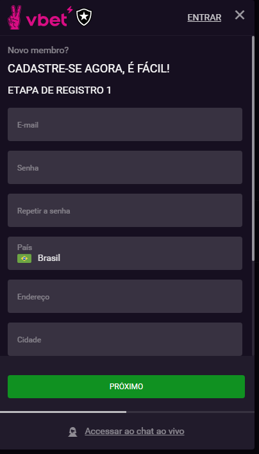Click the vertical scrollbar thumb
Viewport: 259px width, 454px height.
pos(253,148)
